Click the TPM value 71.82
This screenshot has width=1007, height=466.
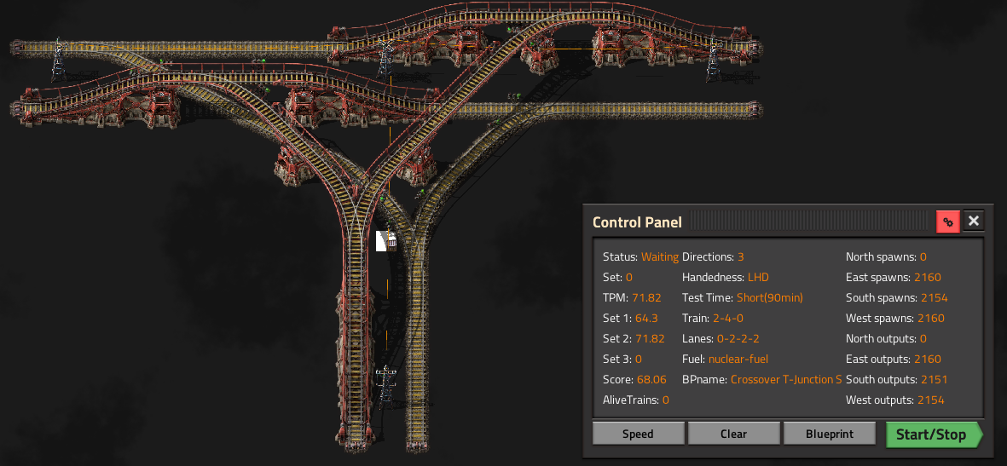(x=646, y=298)
